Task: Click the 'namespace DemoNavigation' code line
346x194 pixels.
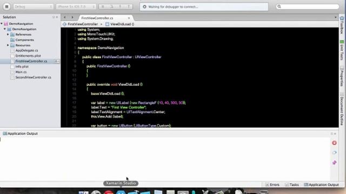Action: [x=101, y=48]
